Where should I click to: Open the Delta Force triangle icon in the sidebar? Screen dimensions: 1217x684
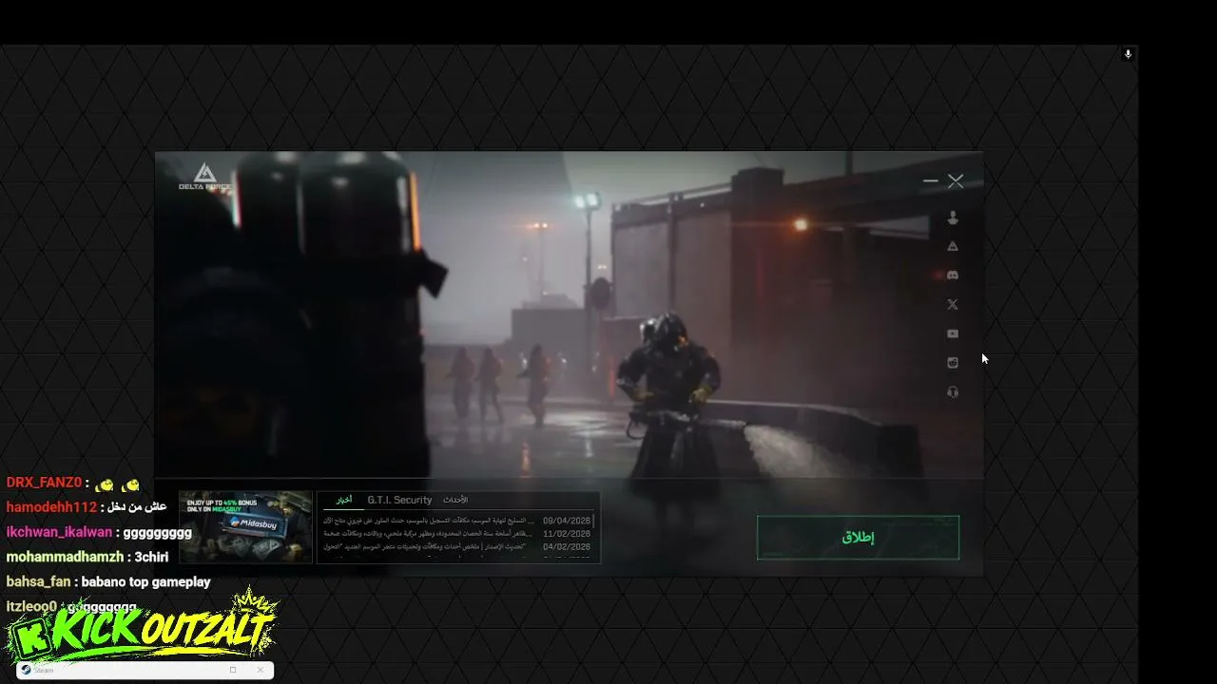(953, 246)
